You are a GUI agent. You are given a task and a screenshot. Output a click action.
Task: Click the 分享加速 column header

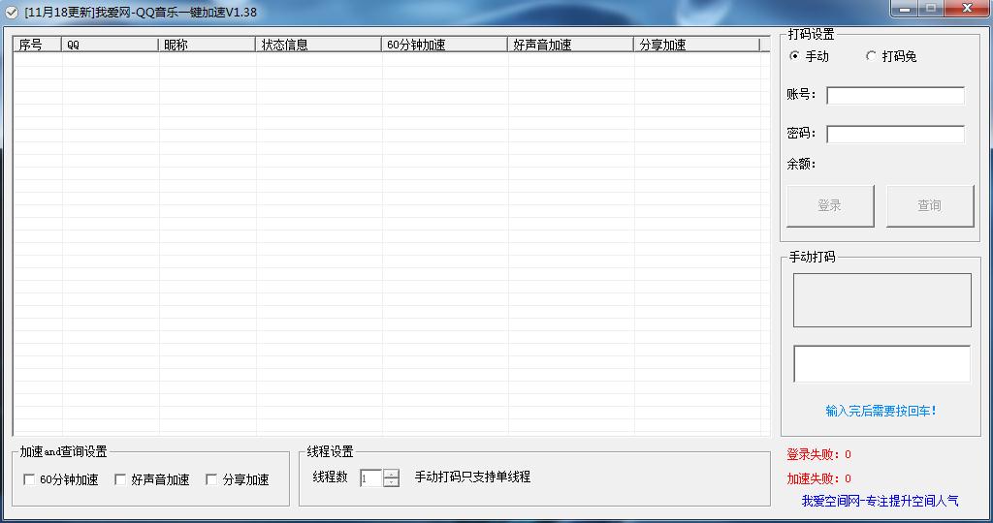696,45
